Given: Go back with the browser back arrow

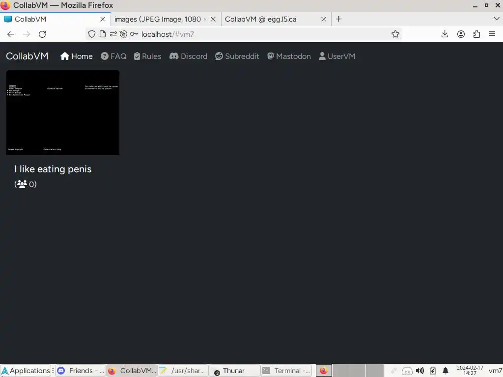Looking at the screenshot, I should pos(11,34).
